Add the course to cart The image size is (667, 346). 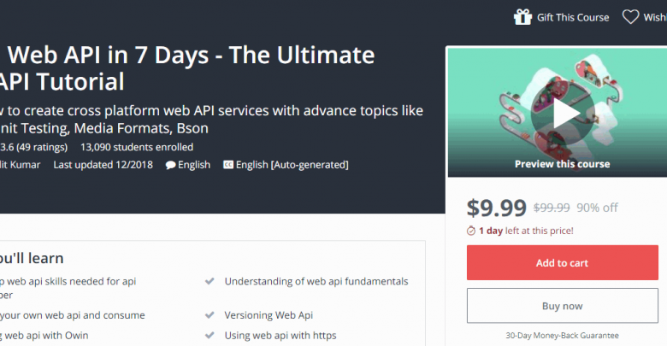point(563,262)
